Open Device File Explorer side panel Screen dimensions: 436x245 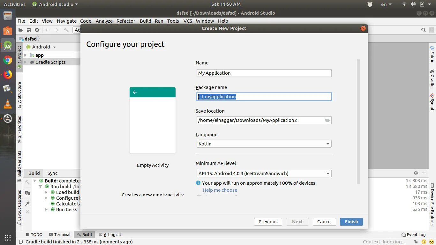[432, 205]
